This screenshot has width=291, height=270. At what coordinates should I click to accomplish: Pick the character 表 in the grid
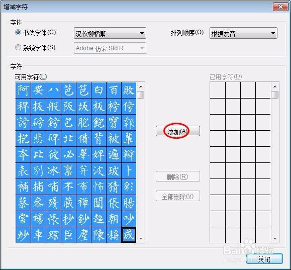click(23, 170)
